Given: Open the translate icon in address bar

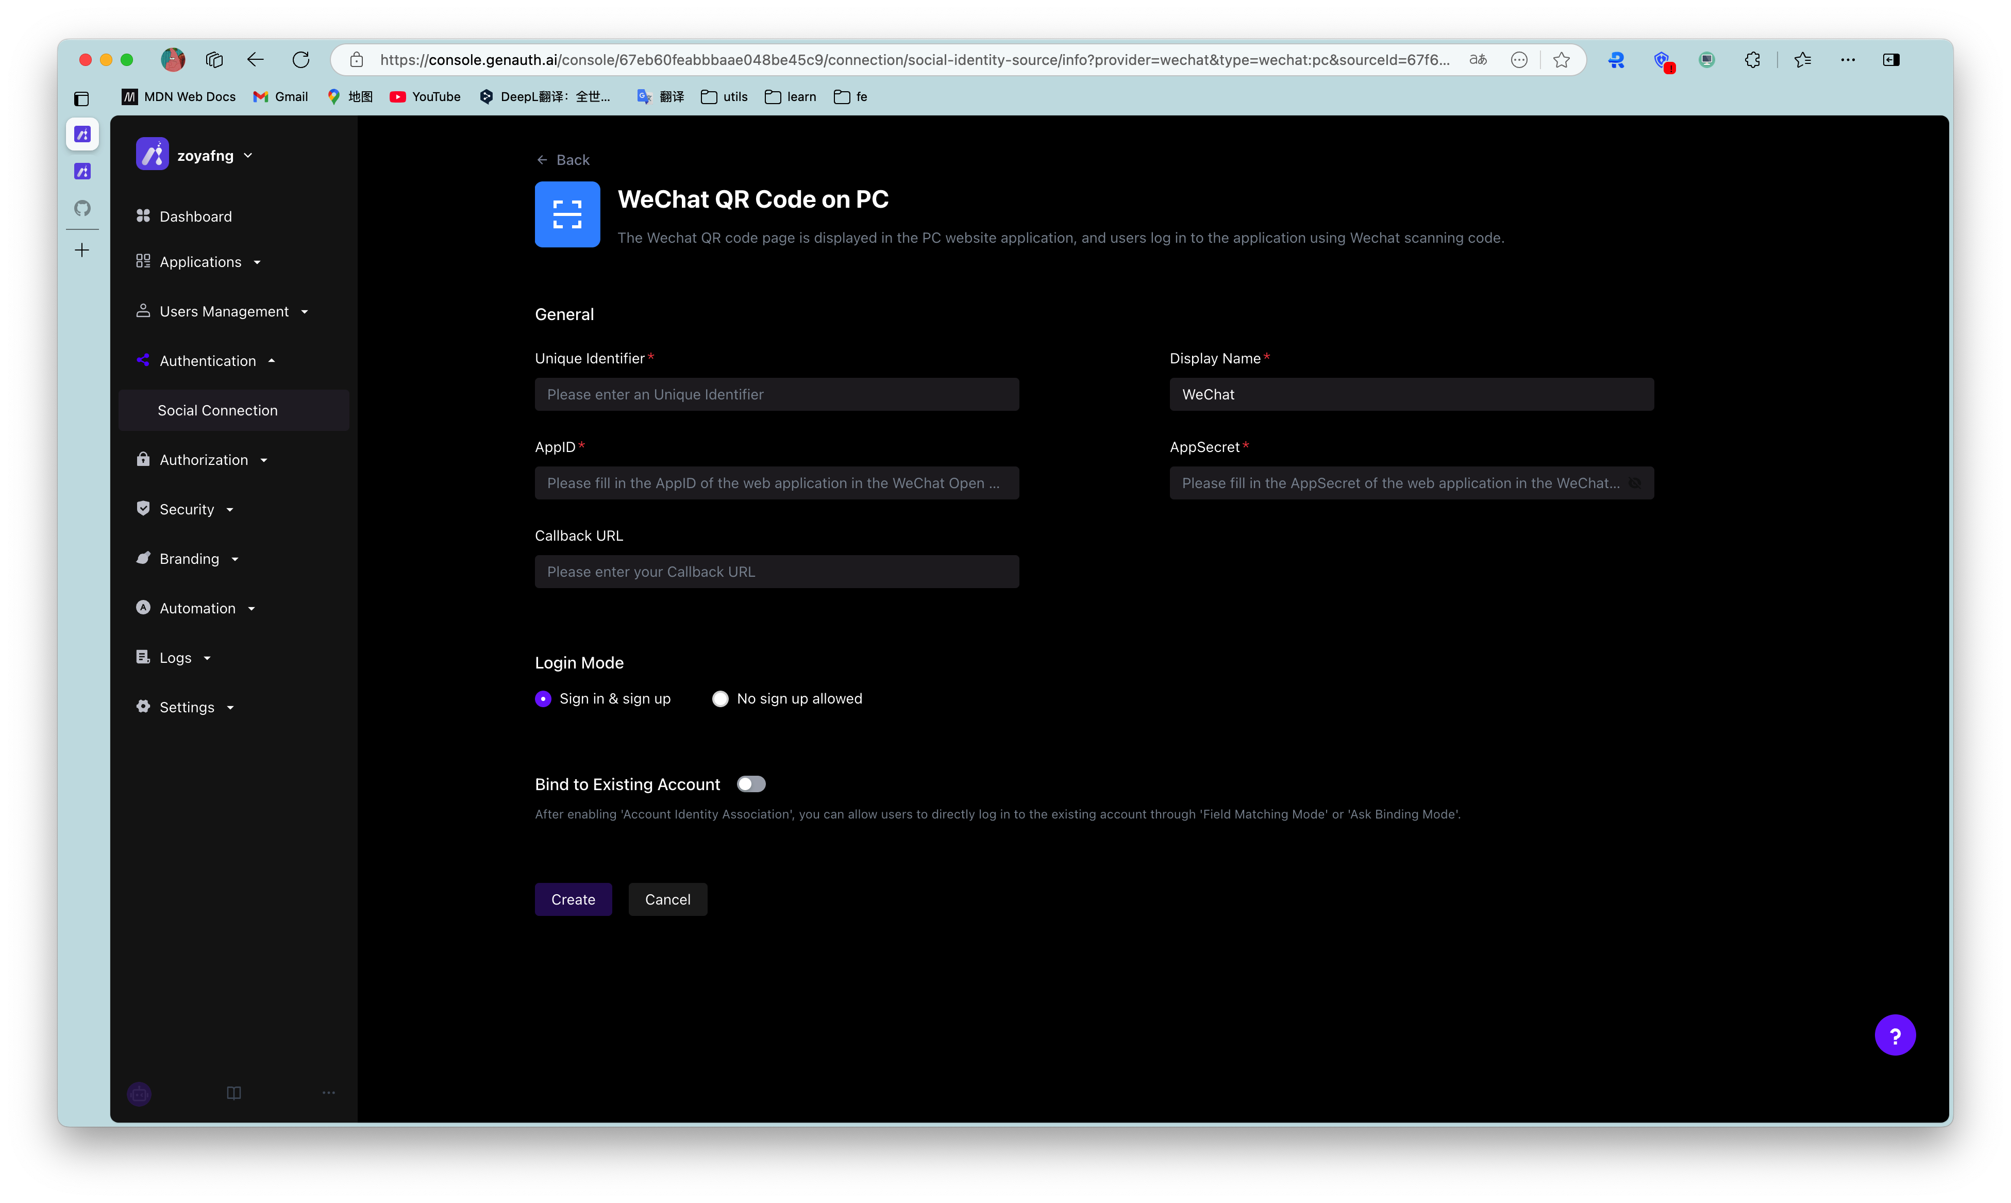Looking at the screenshot, I should tap(1478, 59).
